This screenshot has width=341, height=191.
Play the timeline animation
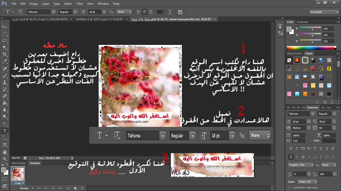point(53,188)
